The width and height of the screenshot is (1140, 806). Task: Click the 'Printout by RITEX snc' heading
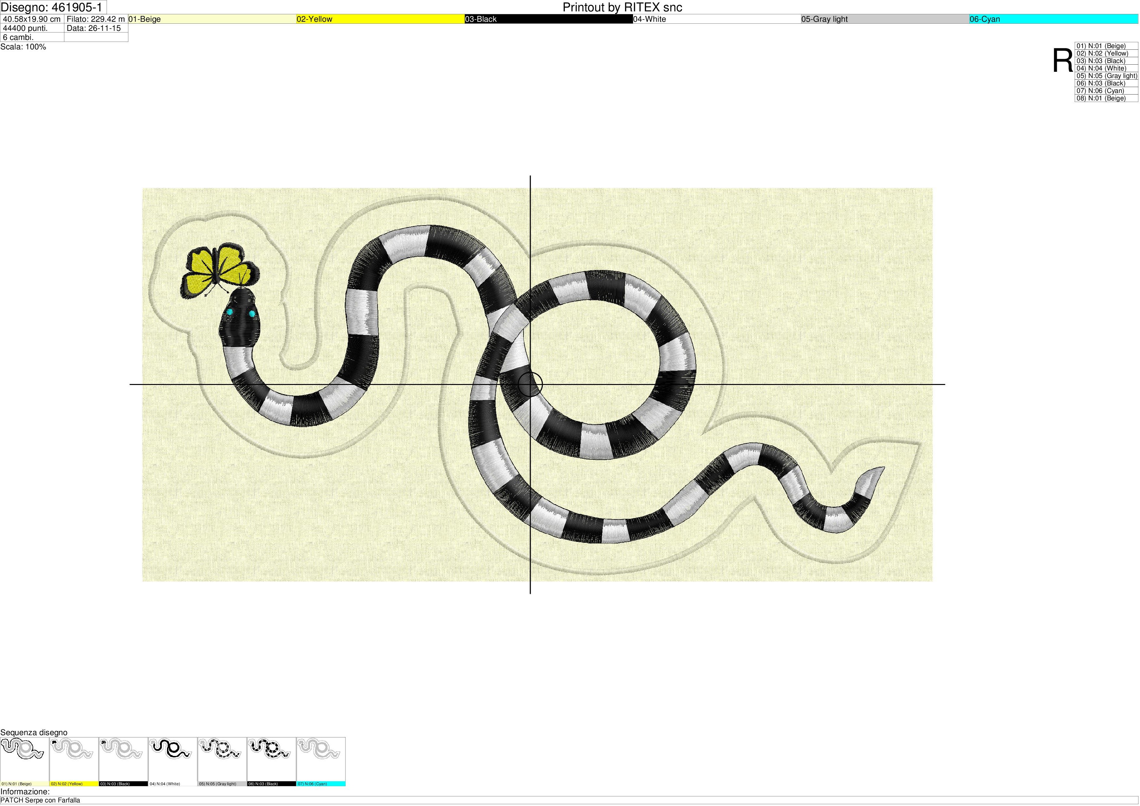point(622,7)
